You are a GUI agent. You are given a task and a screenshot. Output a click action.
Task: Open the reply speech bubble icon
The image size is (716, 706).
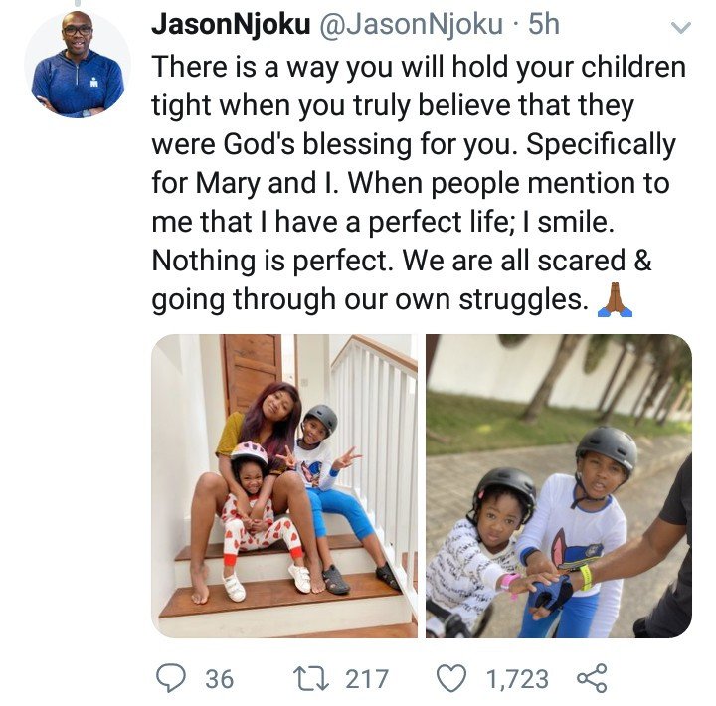[x=171, y=678]
